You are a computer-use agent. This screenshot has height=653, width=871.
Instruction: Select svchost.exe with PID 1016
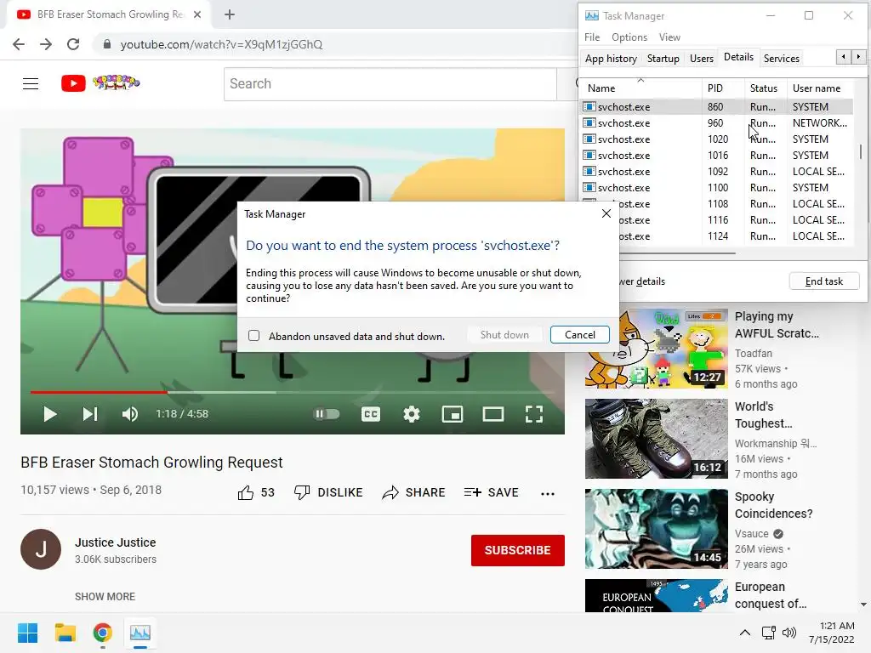(x=716, y=155)
